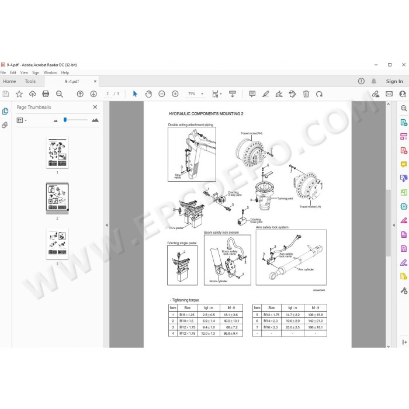Adjust the thumbnail size slider
The height and width of the screenshot is (409, 409).
pyautogui.click(x=65, y=120)
